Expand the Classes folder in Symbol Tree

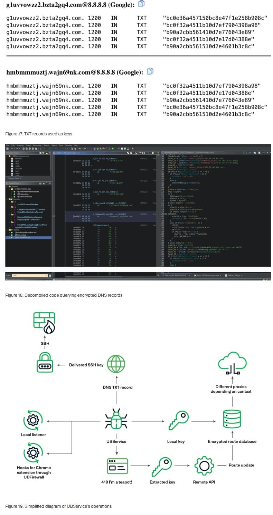8,230
